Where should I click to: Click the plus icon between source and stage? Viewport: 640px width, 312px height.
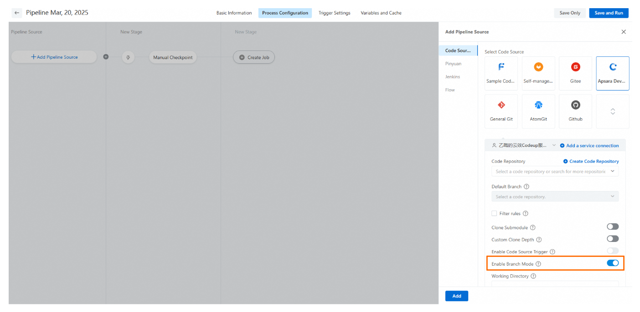pyautogui.click(x=106, y=57)
